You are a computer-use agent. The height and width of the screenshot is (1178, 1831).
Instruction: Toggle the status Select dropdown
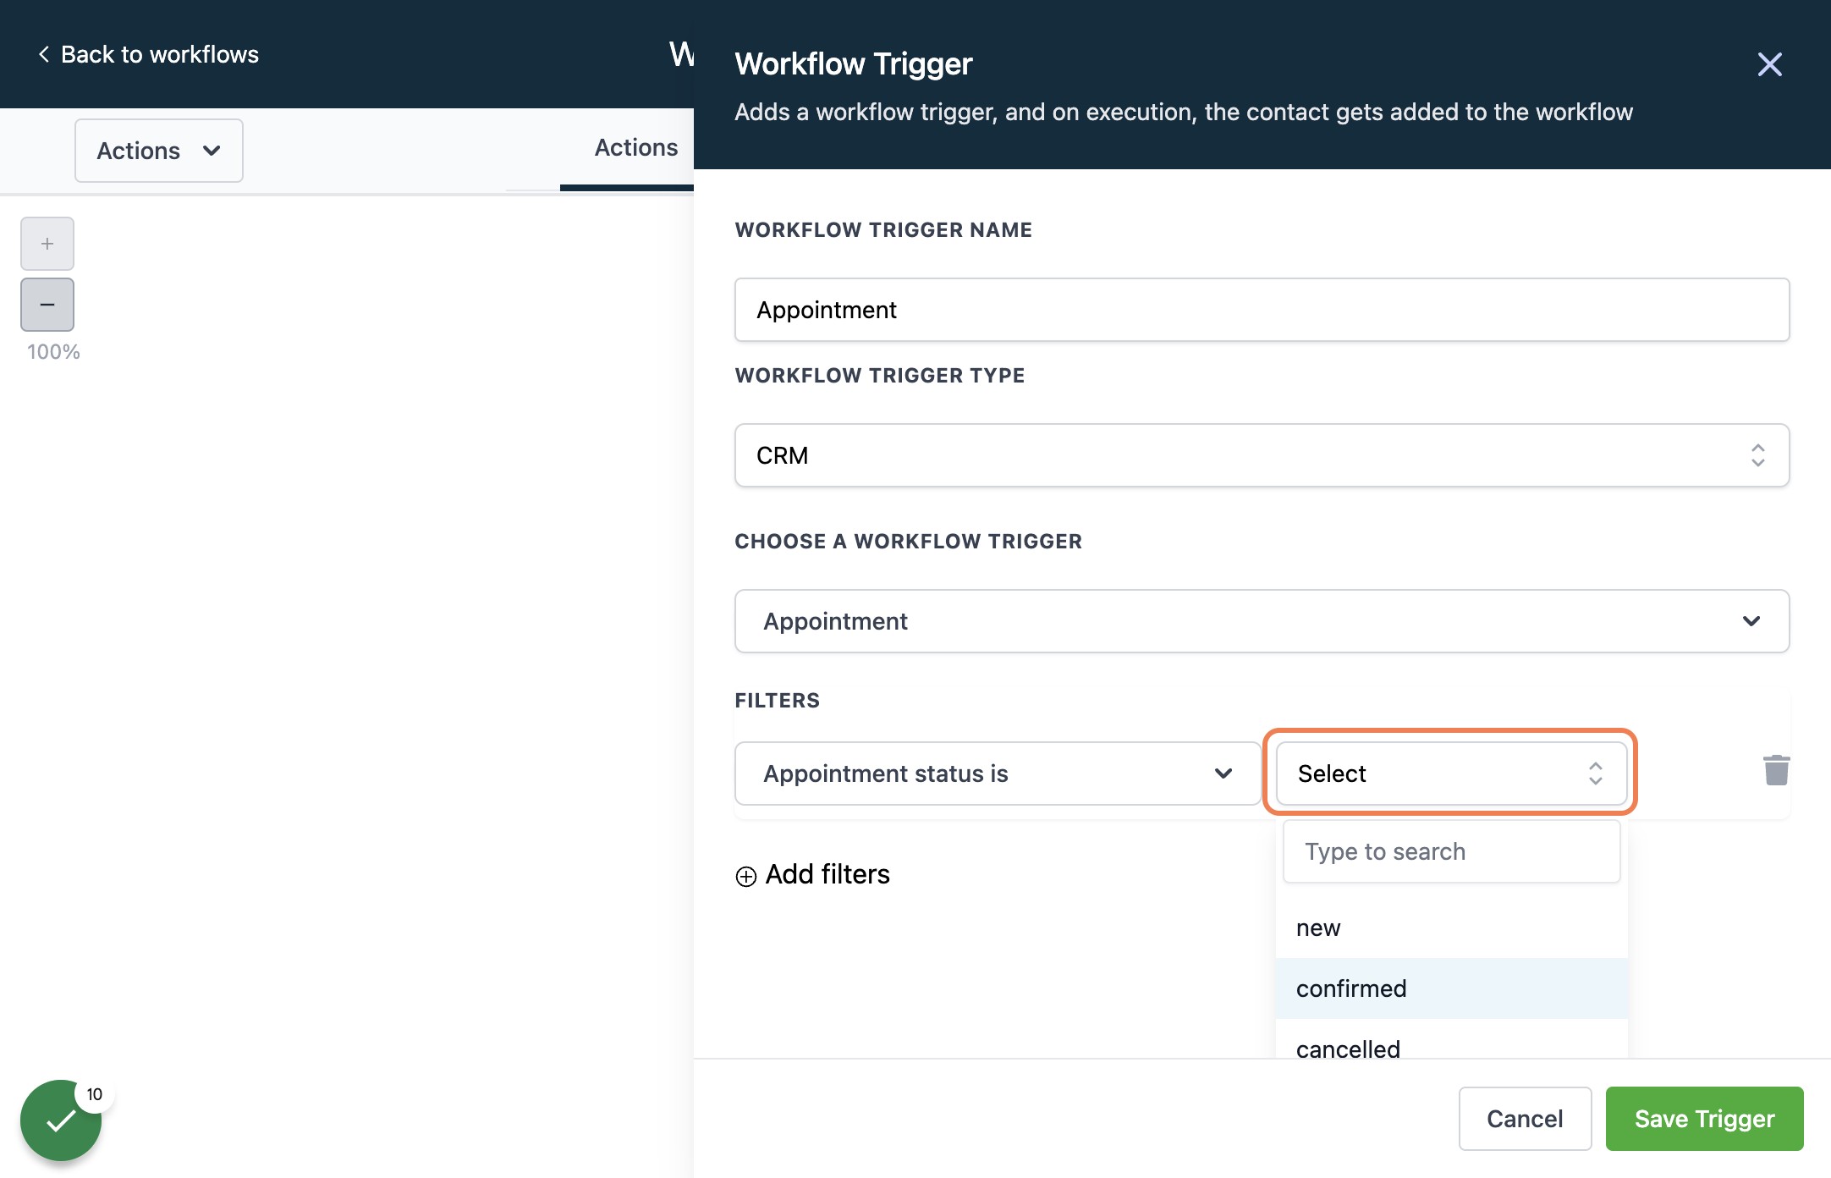coord(1451,773)
